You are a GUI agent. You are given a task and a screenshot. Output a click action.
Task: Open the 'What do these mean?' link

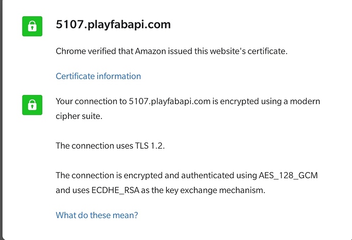click(97, 215)
